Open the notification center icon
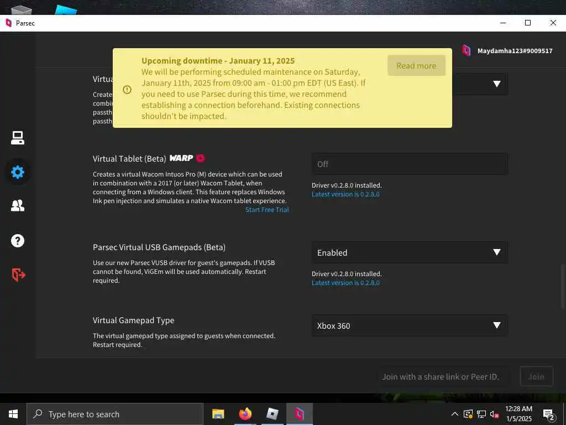Viewport: 566px width, 425px height. (549, 415)
